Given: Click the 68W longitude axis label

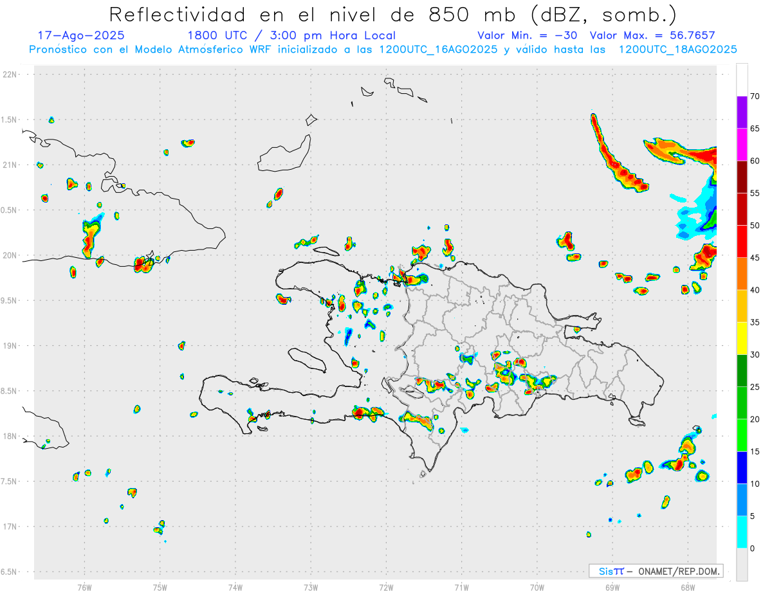Looking at the screenshot, I should (688, 586).
